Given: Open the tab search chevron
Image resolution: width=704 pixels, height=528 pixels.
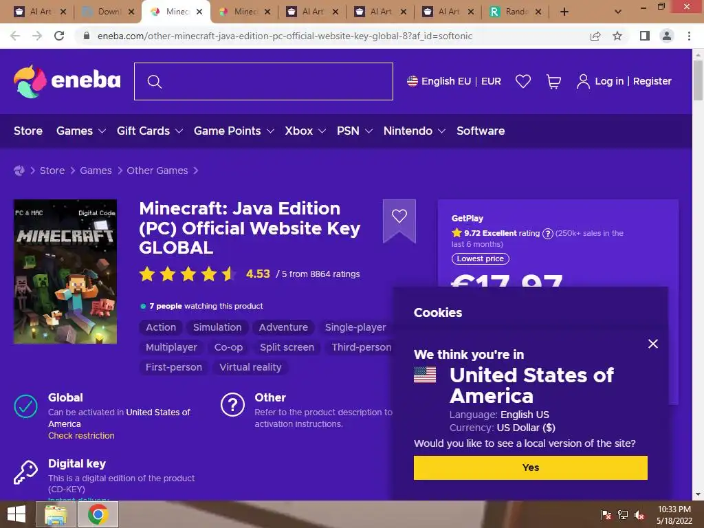Looking at the screenshot, I should [x=618, y=12].
